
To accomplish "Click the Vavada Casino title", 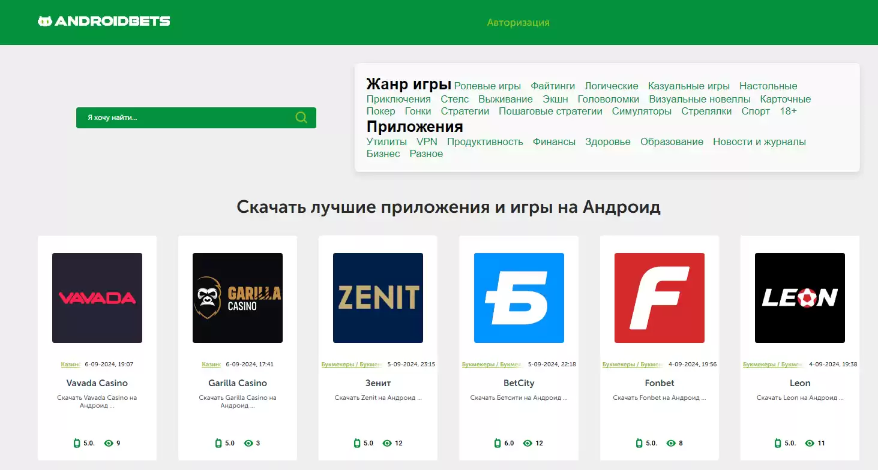I will coord(97,383).
